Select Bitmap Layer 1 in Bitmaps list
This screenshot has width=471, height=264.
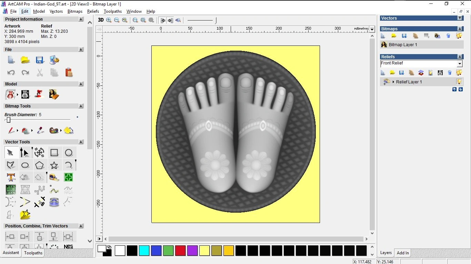coord(403,45)
